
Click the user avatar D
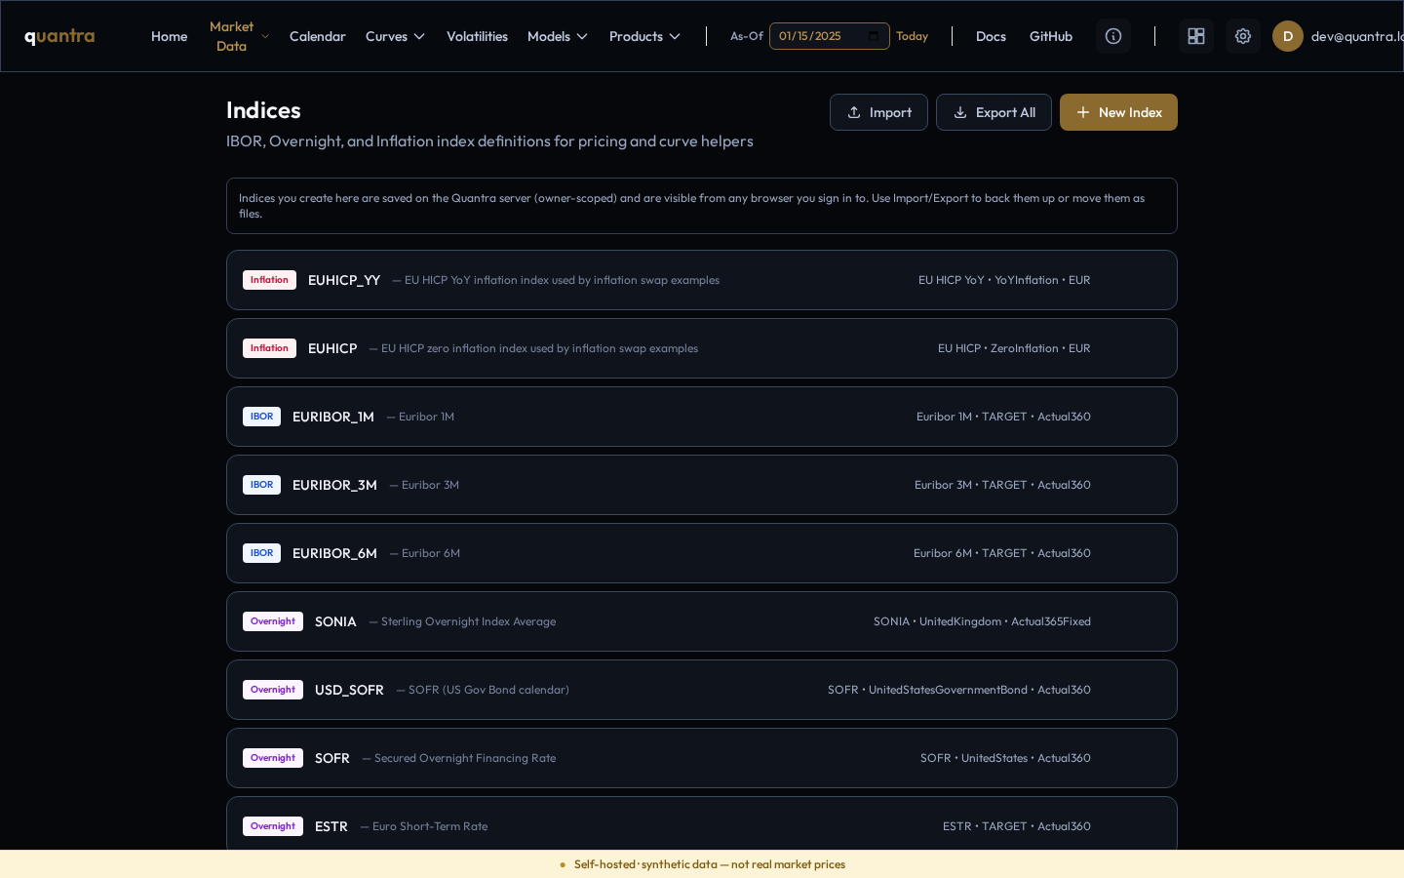click(x=1288, y=36)
